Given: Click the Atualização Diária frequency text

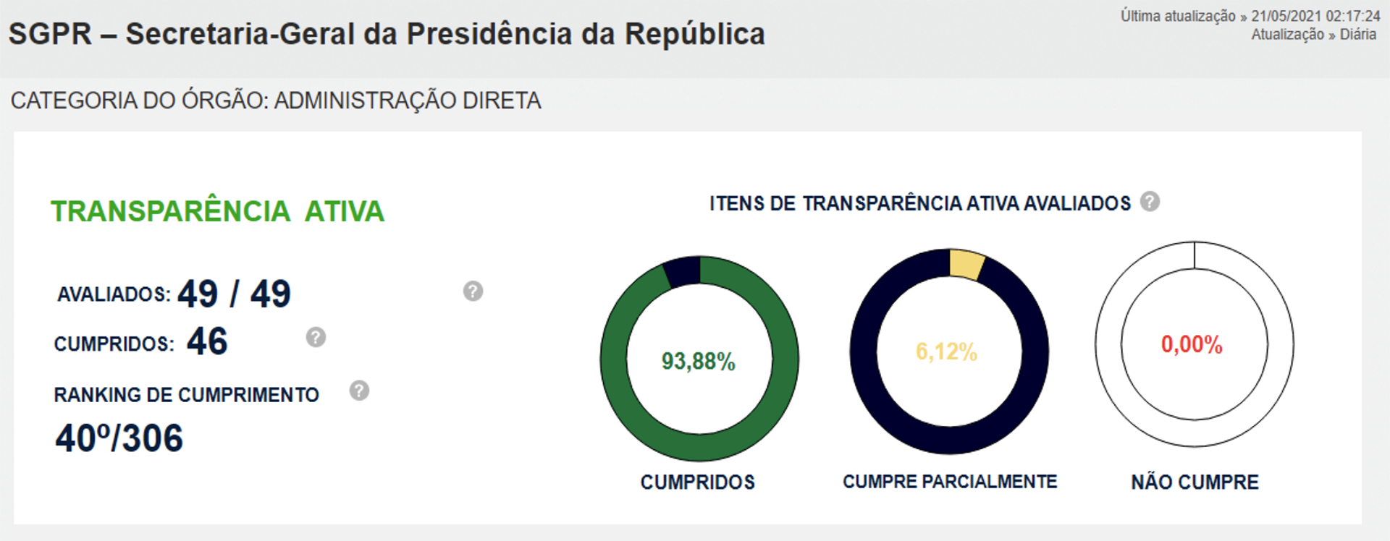Looking at the screenshot, I should click(x=1313, y=35).
